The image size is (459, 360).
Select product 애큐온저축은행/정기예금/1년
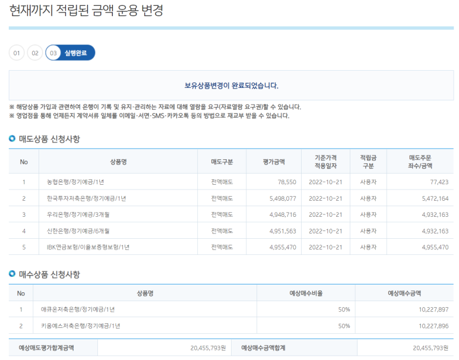[78, 310]
